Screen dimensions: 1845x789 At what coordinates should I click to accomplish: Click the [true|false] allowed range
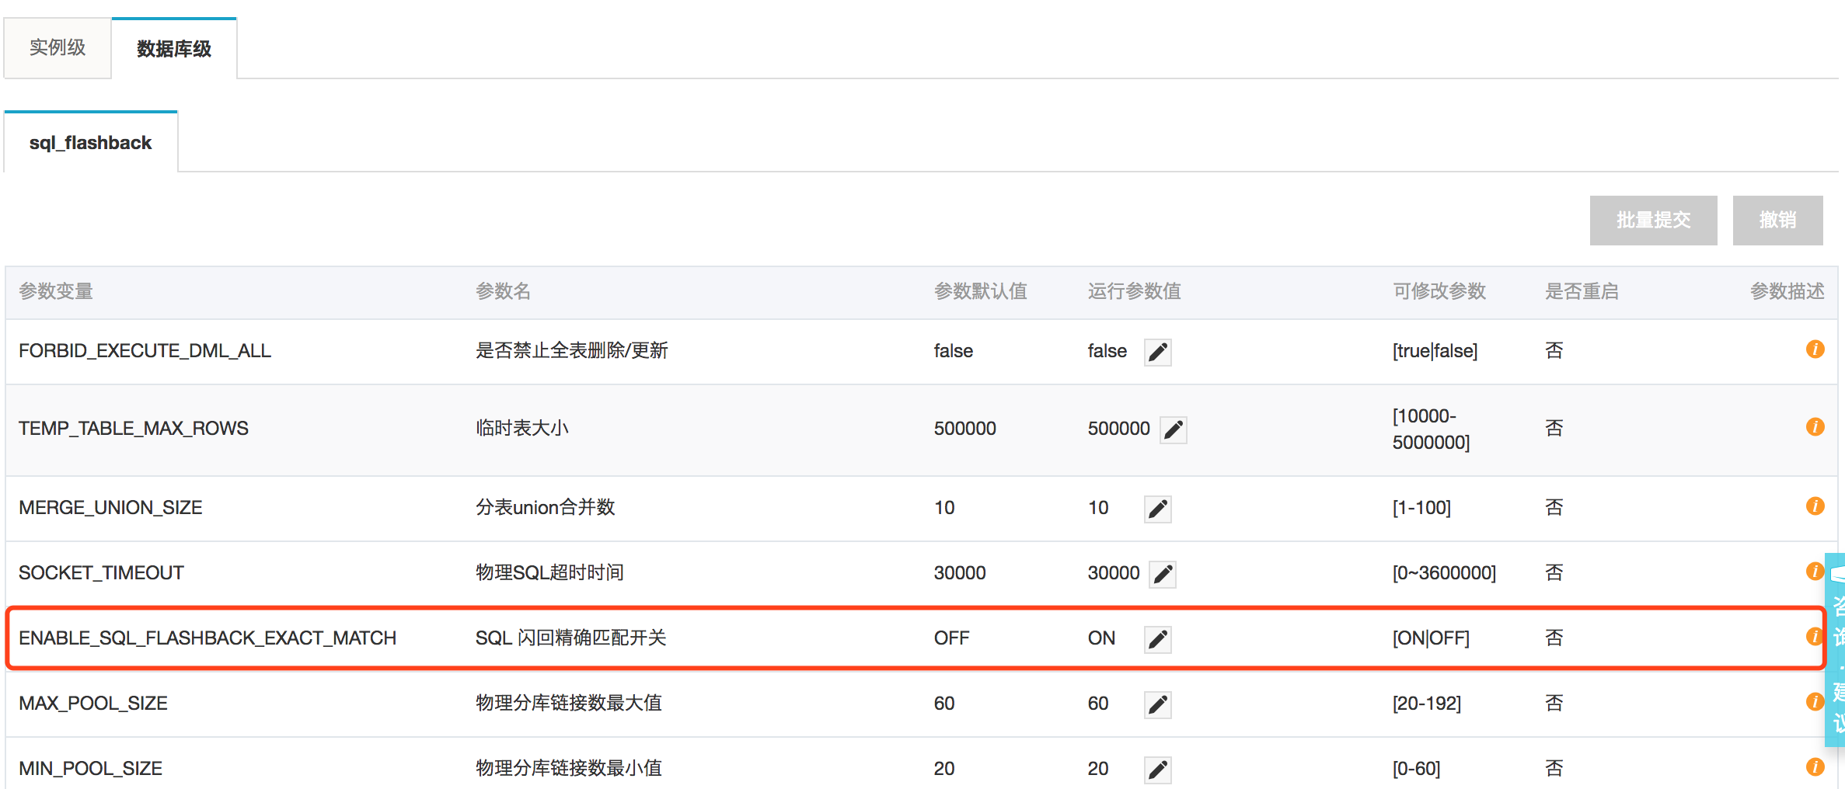click(1435, 351)
